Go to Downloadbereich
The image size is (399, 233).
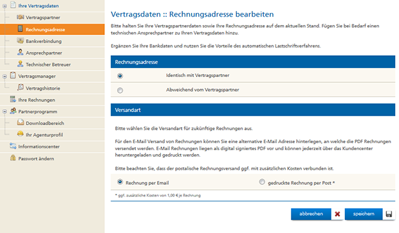[45, 123]
